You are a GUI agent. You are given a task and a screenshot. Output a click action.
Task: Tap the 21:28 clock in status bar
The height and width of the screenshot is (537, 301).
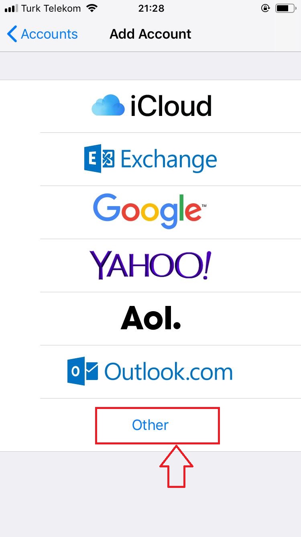point(150,8)
